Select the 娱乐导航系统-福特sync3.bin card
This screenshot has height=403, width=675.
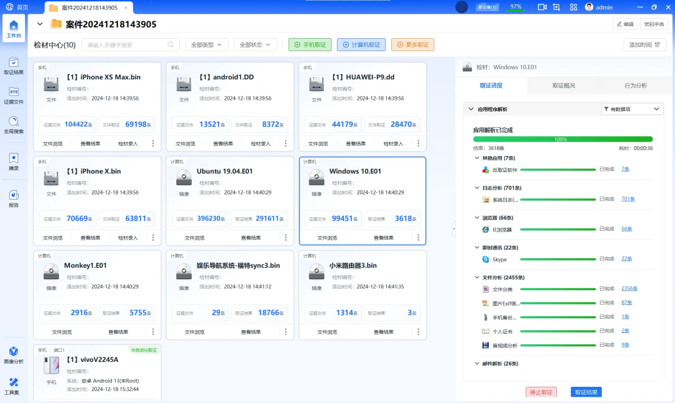coord(230,295)
